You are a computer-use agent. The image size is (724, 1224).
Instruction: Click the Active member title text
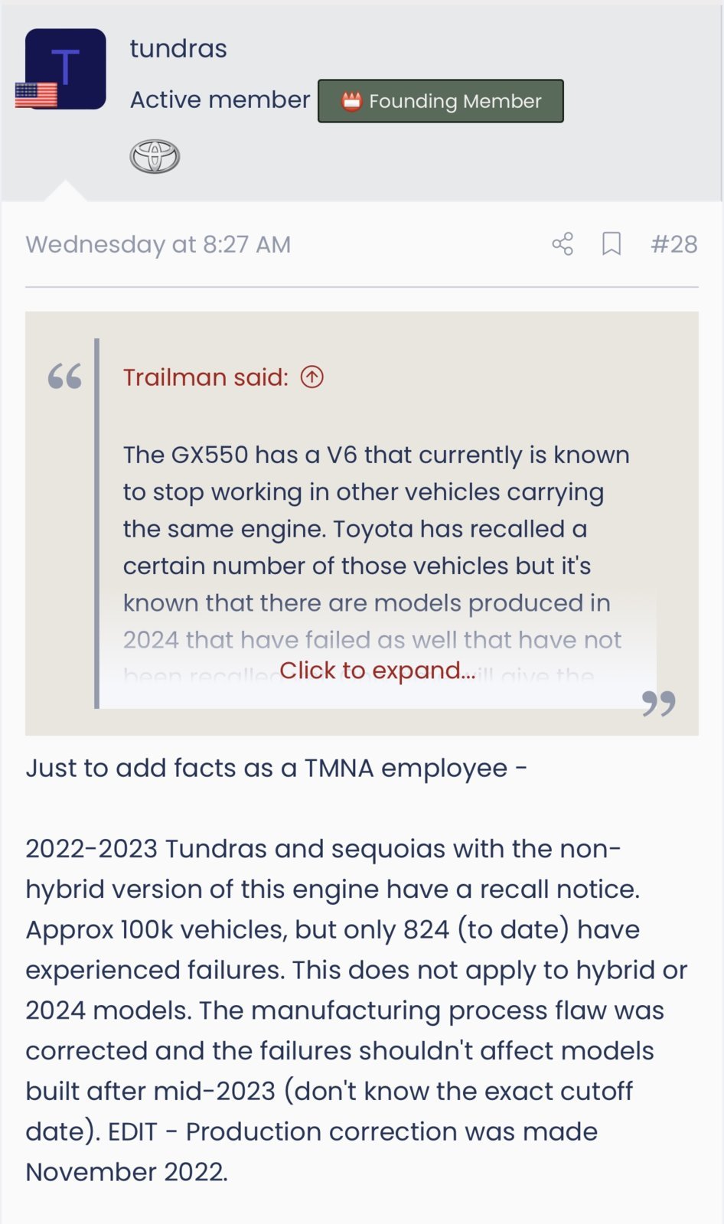(x=220, y=100)
